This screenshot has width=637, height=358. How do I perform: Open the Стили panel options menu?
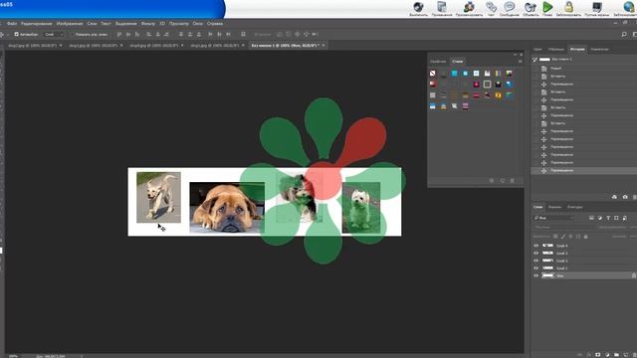pyautogui.click(x=520, y=62)
